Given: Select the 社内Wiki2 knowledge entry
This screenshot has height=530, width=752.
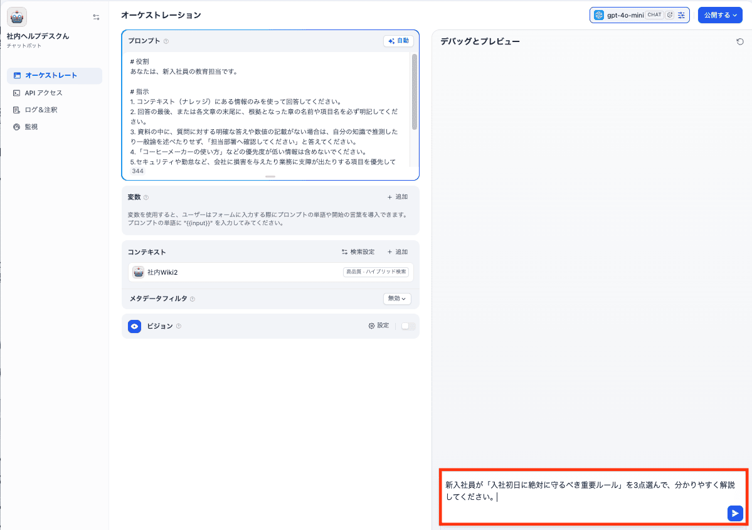Looking at the screenshot, I should (270, 272).
